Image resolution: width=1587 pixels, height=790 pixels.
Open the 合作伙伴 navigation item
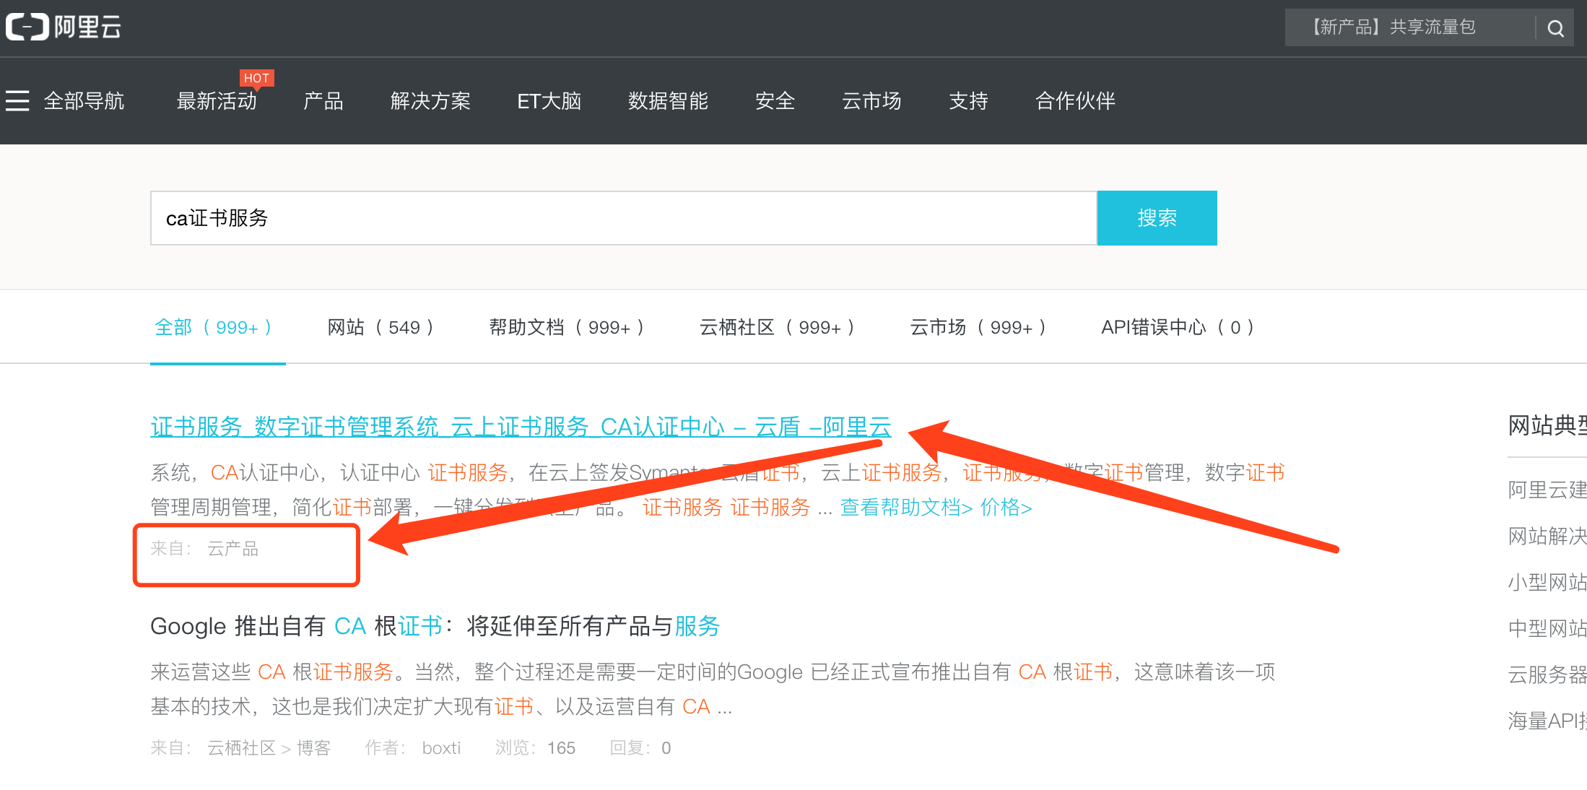pyautogui.click(x=1075, y=101)
